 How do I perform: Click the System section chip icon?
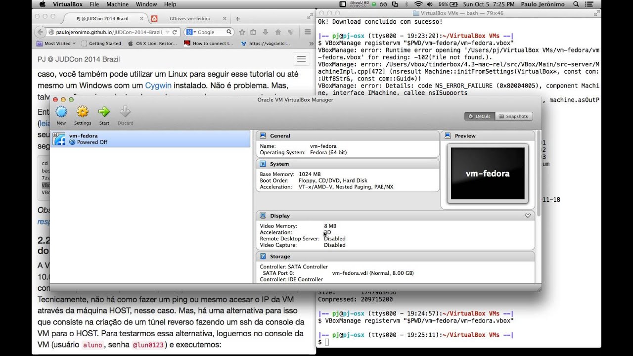click(x=263, y=164)
